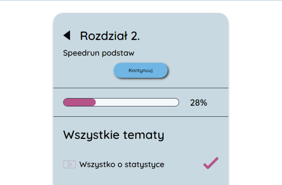
Task: Click the rounded left end of progress bar
Action: [x=66, y=102]
